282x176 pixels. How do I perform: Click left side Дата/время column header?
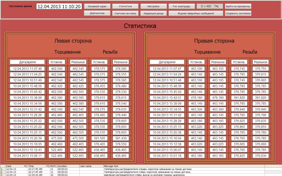click(27, 62)
